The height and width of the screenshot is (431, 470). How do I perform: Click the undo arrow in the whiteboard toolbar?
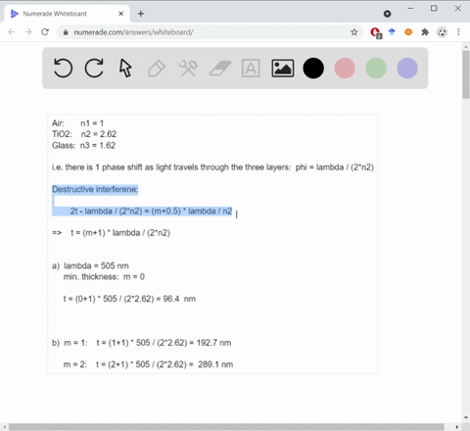tap(63, 68)
